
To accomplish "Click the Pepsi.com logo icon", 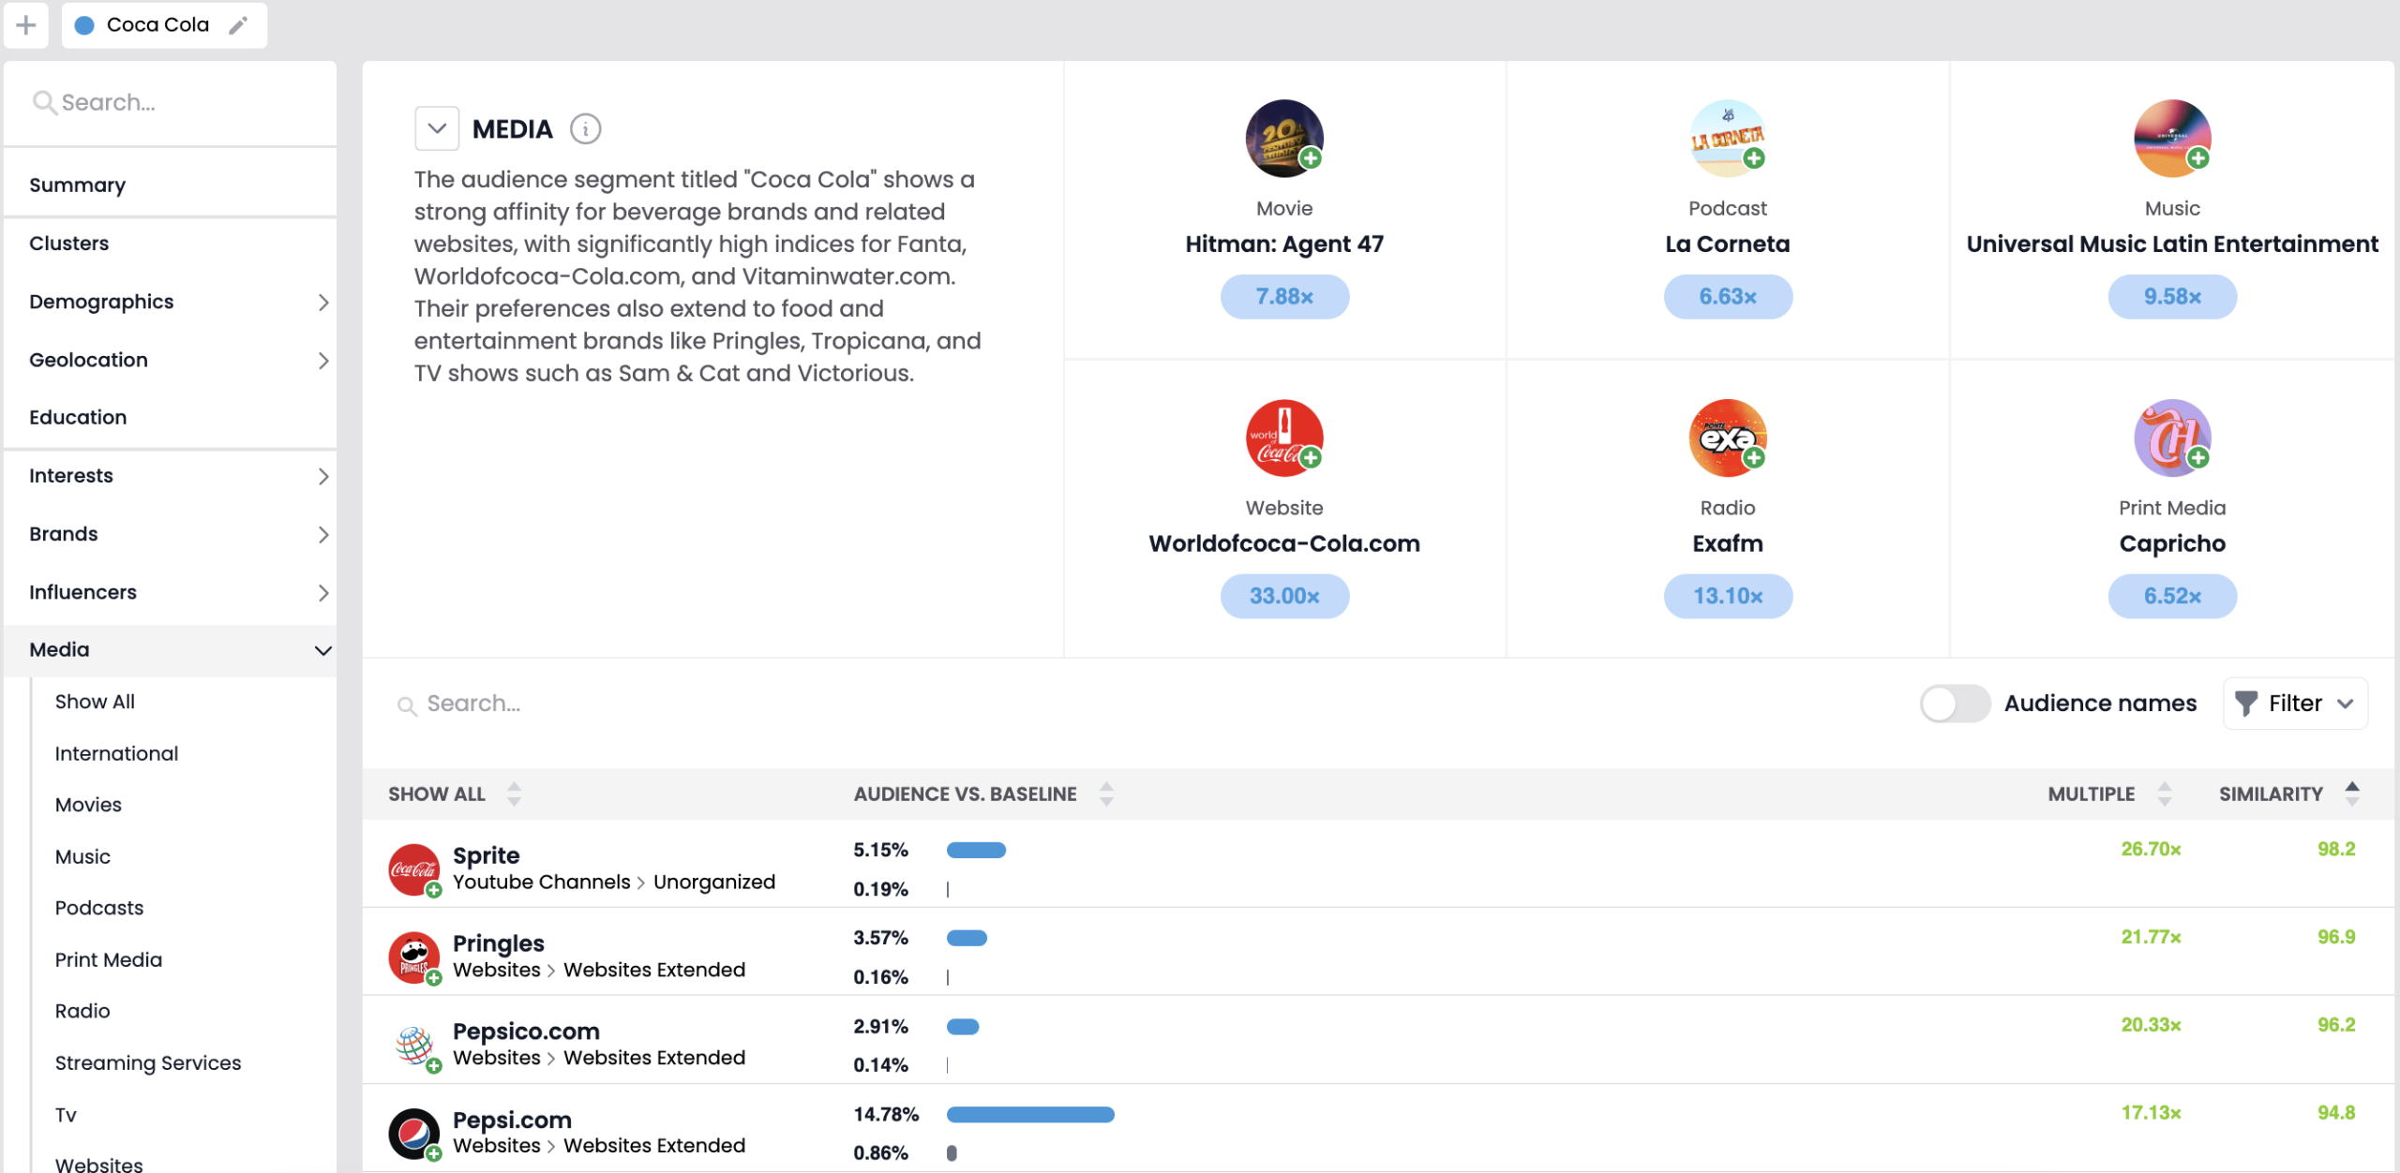I will pyautogui.click(x=413, y=1133).
